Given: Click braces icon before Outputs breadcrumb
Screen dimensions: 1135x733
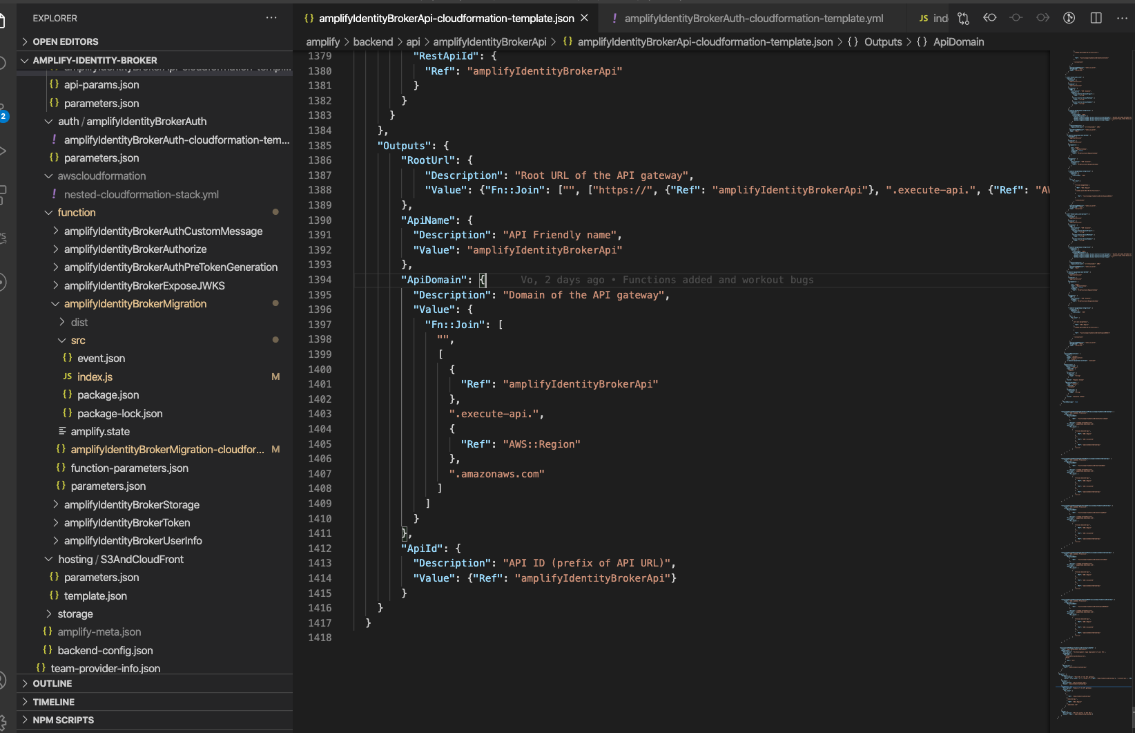Looking at the screenshot, I should pos(853,41).
